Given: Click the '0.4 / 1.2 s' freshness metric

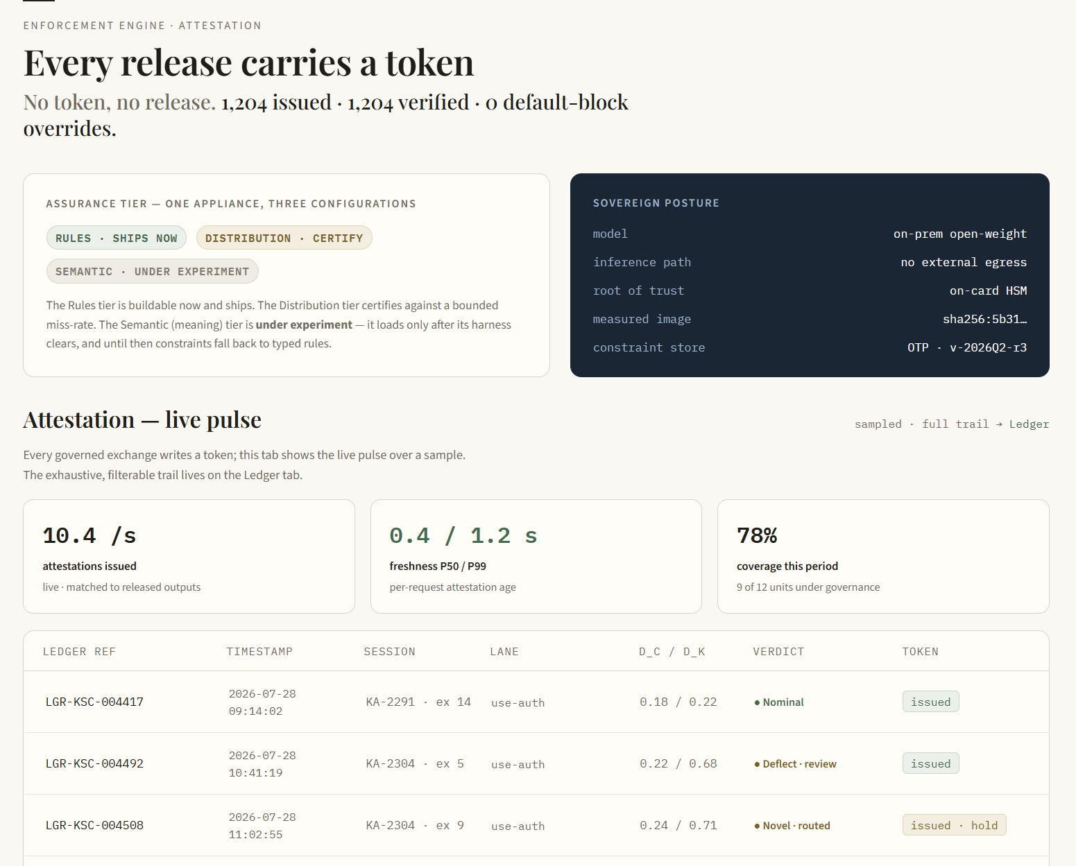Looking at the screenshot, I should pyautogui.click(x=463, y=535).
